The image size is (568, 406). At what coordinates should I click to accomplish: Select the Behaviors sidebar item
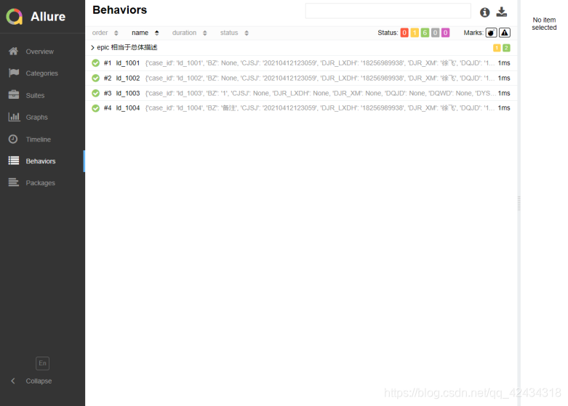[x=41, y=161]
